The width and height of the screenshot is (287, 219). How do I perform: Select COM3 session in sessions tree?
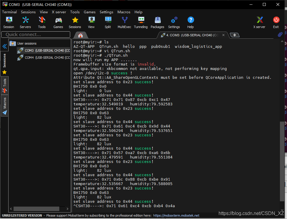tap(44, 50)
